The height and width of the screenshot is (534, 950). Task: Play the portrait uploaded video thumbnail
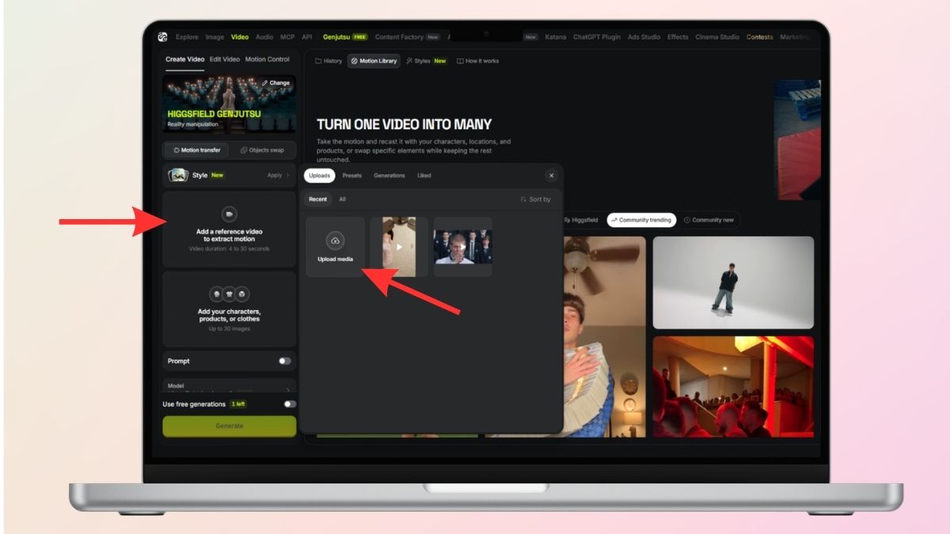[399, 247]
